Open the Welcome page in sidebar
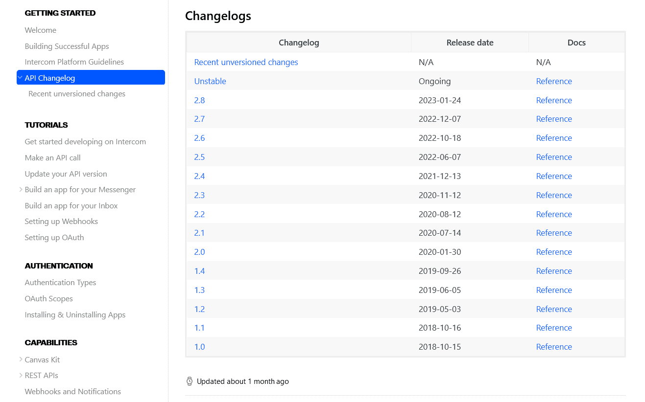645x402 pixels. click(41, 30)
